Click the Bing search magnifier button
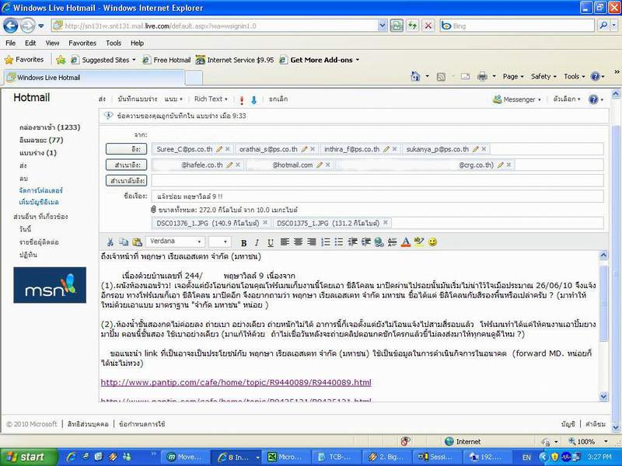The height and width of the screenshot is (466, 622). 603,26
